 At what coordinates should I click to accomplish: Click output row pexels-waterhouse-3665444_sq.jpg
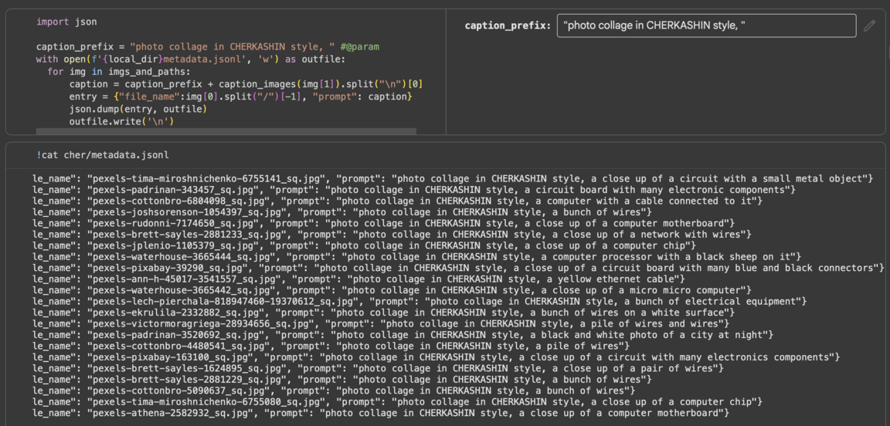point(416,257)
